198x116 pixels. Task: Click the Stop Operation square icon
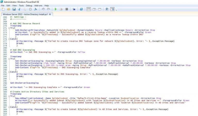[67, 9]
